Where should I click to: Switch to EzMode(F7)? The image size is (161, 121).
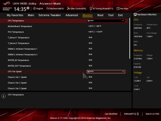coord(131,114)
